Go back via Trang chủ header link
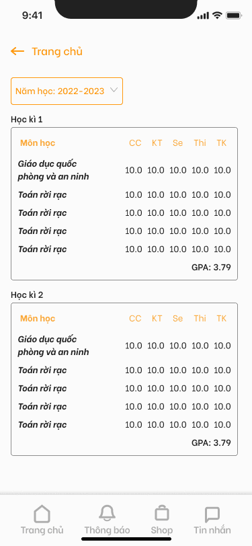The width and height of the screenshot is (252, 546). tap(57, 52)
